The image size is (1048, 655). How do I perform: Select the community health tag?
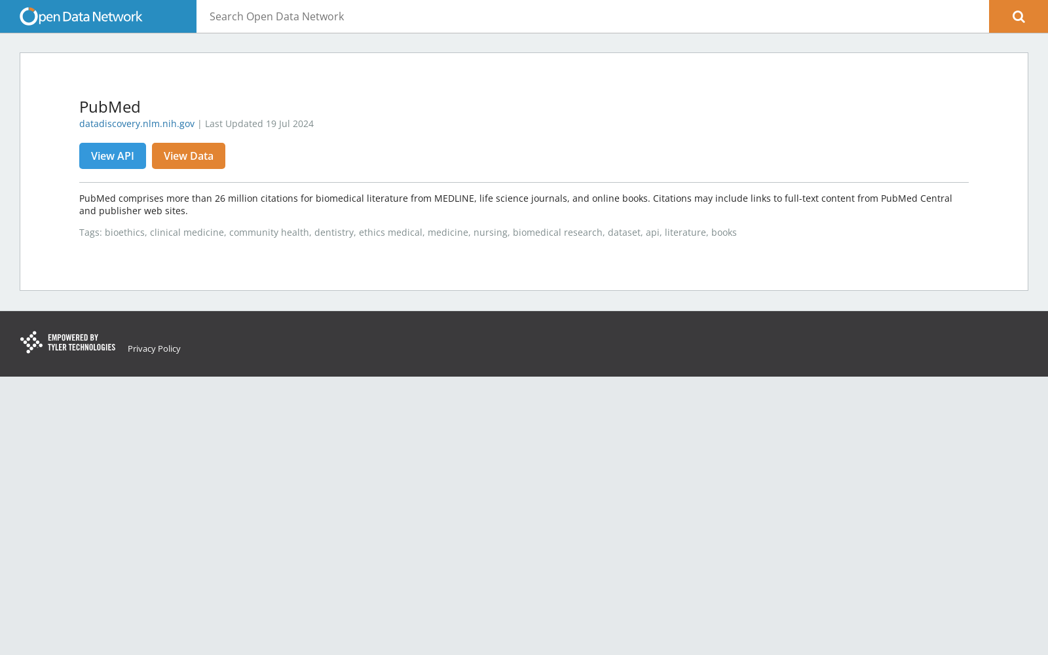click(269, 233)
